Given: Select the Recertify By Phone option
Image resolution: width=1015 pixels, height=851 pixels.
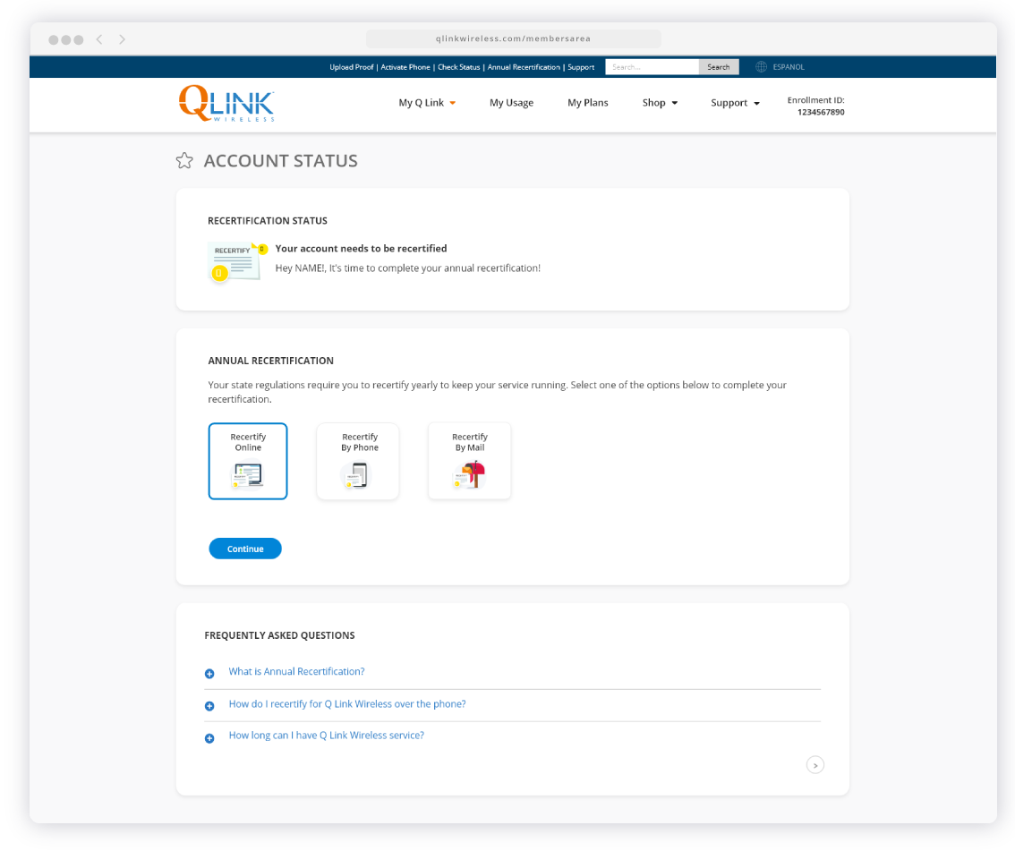Looking at the screenshot, I should click(358, 461).
